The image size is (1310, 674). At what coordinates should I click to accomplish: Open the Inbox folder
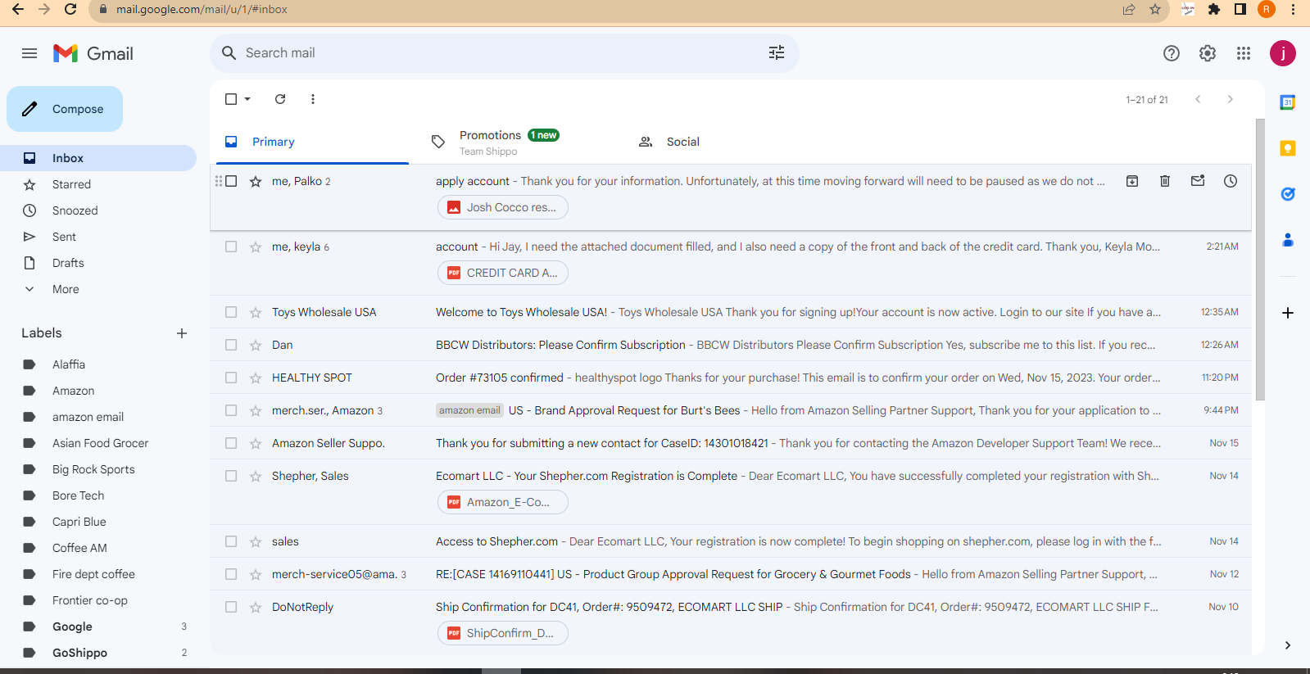[x=98, y=158]
